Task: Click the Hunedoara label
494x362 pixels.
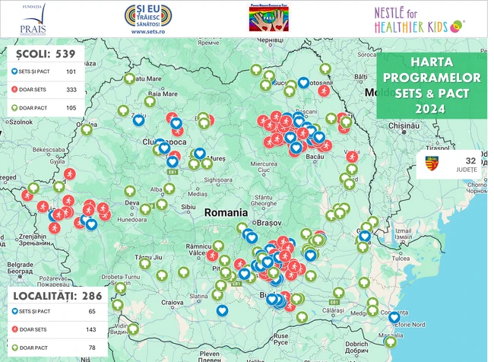Action: pos(132,220)
